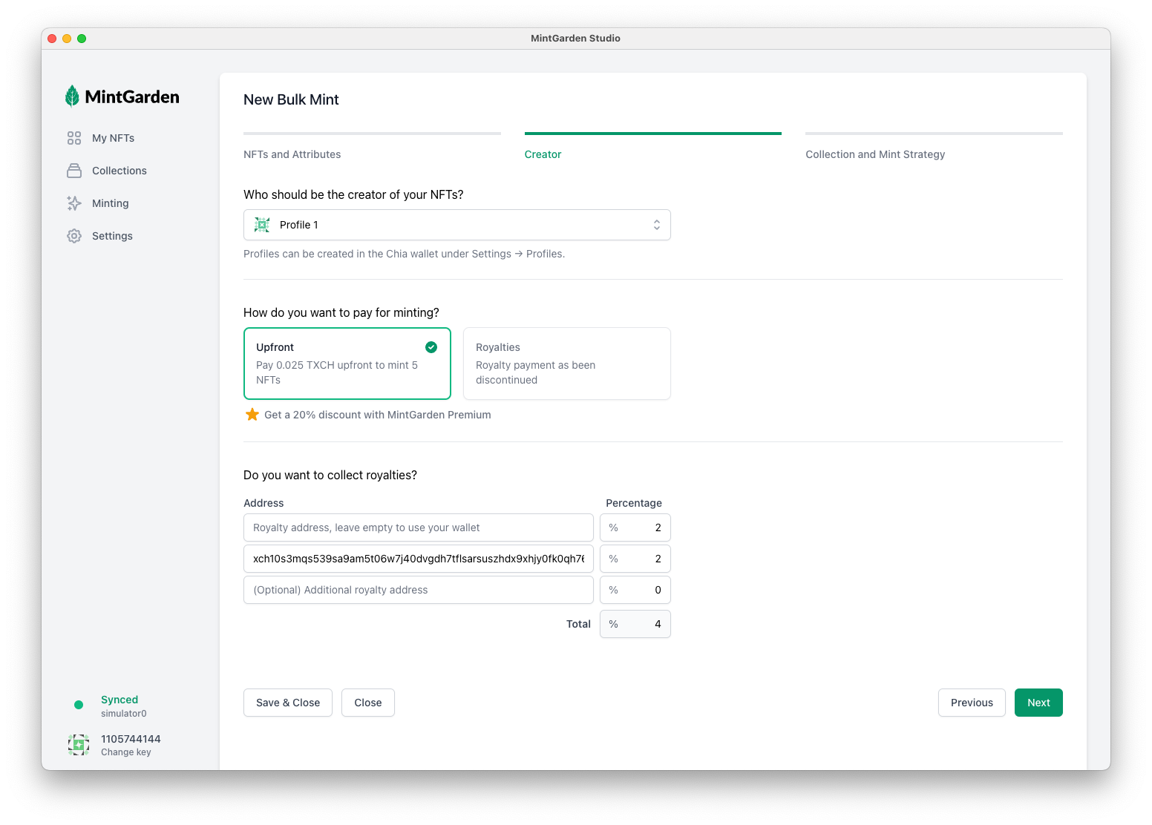The image size is (1152, 825).
Task: Click the MintGarden leaf logo
Action: [72, 96]
